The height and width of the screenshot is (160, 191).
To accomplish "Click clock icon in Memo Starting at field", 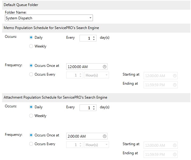I will click(175, 76).
